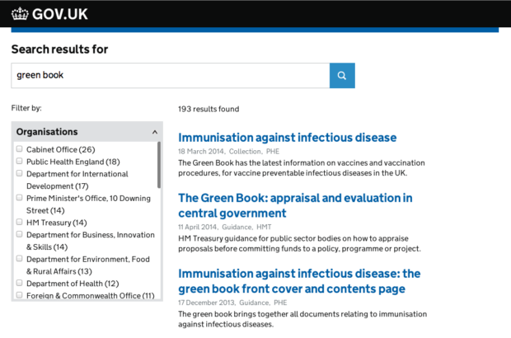Tick the HM Treasury (14) checkbox

[20, 222]
